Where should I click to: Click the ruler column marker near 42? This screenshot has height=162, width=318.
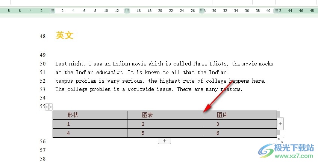pyautogui.click(x=276, y=11)
